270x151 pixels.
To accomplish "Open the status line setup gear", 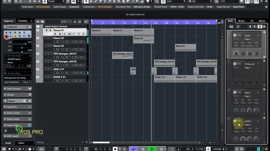I will pyautogui.click(x=266, y=7).
